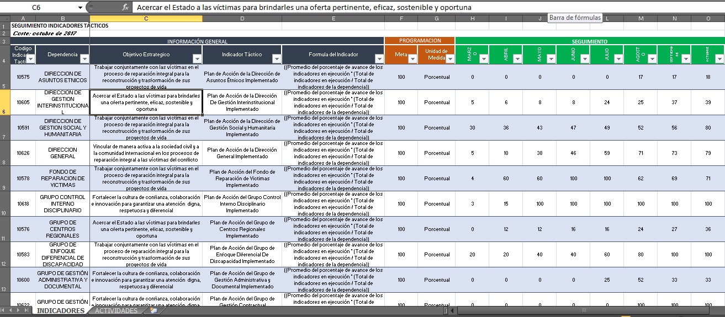This screenshot has height=317, width=725.
Task: Select column E by its header
Action: pyautogui.click(x=333, y=19)
